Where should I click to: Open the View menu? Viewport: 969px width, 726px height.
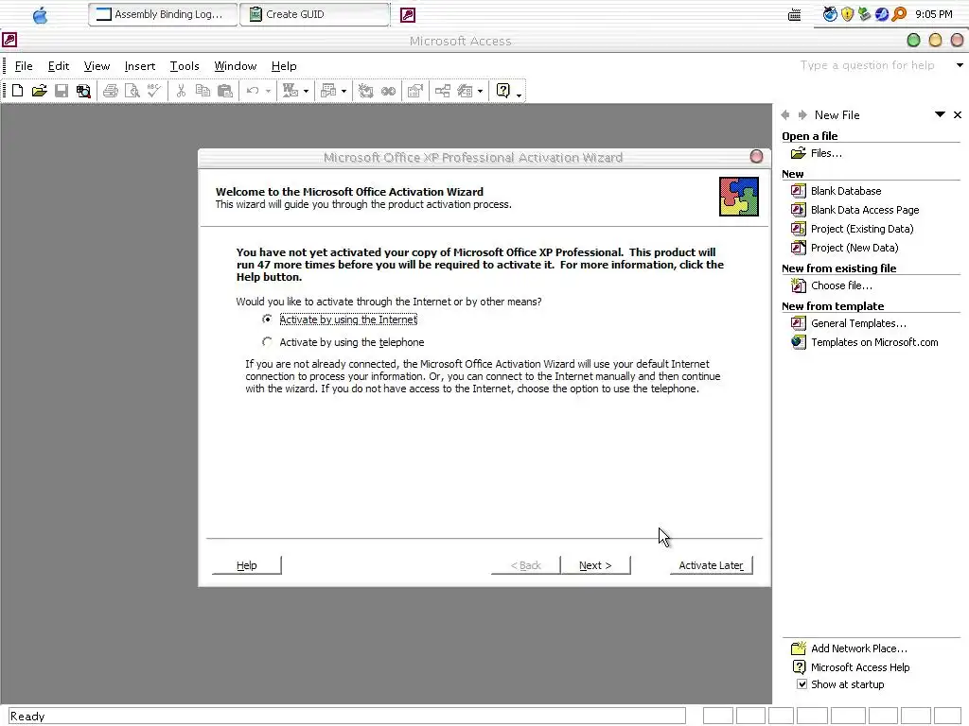click(97, 66)
